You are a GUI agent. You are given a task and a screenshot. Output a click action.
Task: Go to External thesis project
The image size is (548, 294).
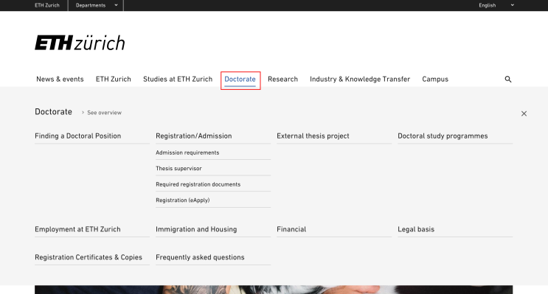point(313,136)
